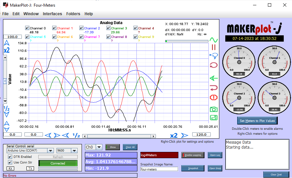Viewport: 292px width, 178px height.
Task: Toggle the DTR Enabled checkbox
Action: coord(10,157)
